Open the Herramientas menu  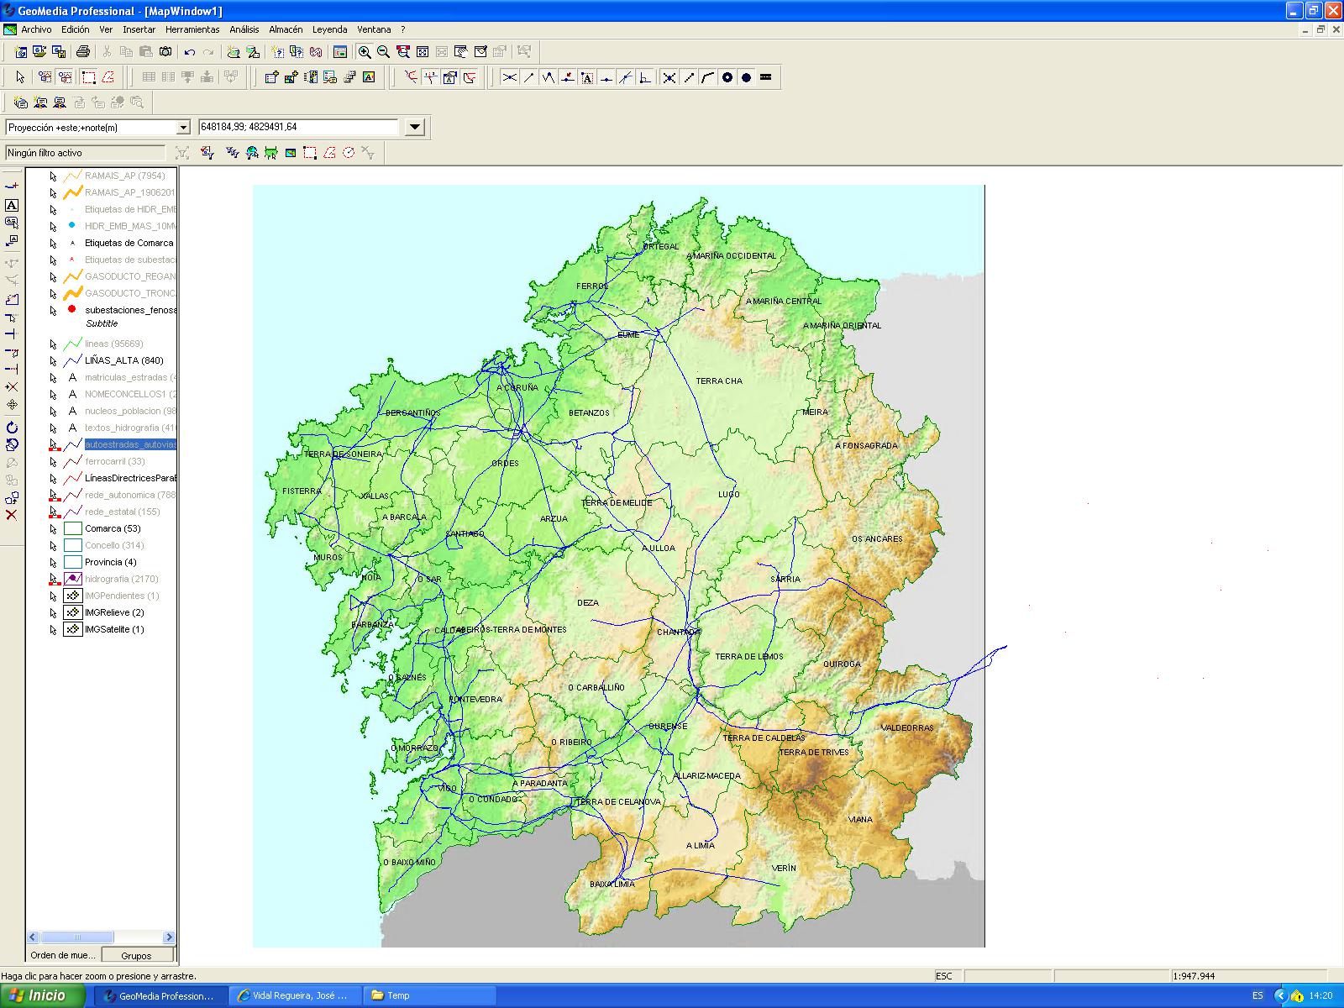(x=192, y=29)
